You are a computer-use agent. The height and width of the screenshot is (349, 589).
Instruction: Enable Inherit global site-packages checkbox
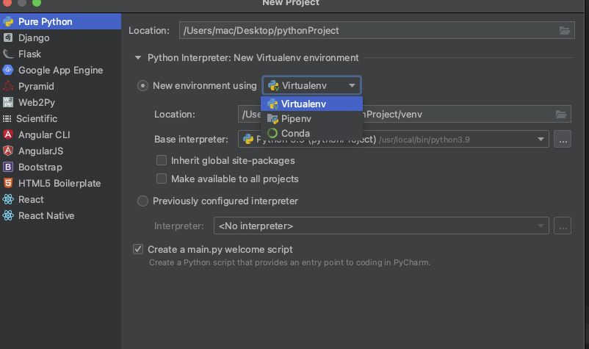162,160
